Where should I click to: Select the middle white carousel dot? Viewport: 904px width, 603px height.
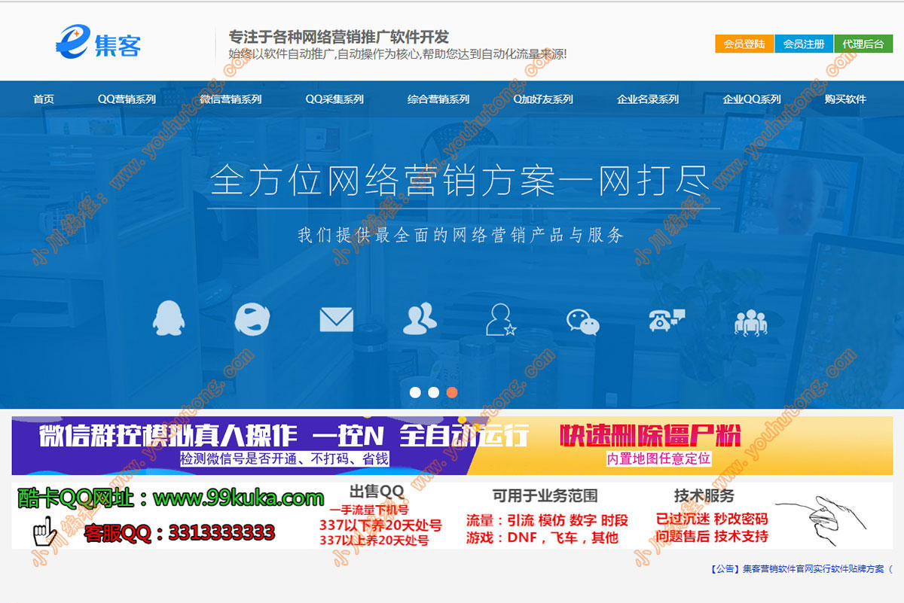pyautogui.click(x=433, y=392)
